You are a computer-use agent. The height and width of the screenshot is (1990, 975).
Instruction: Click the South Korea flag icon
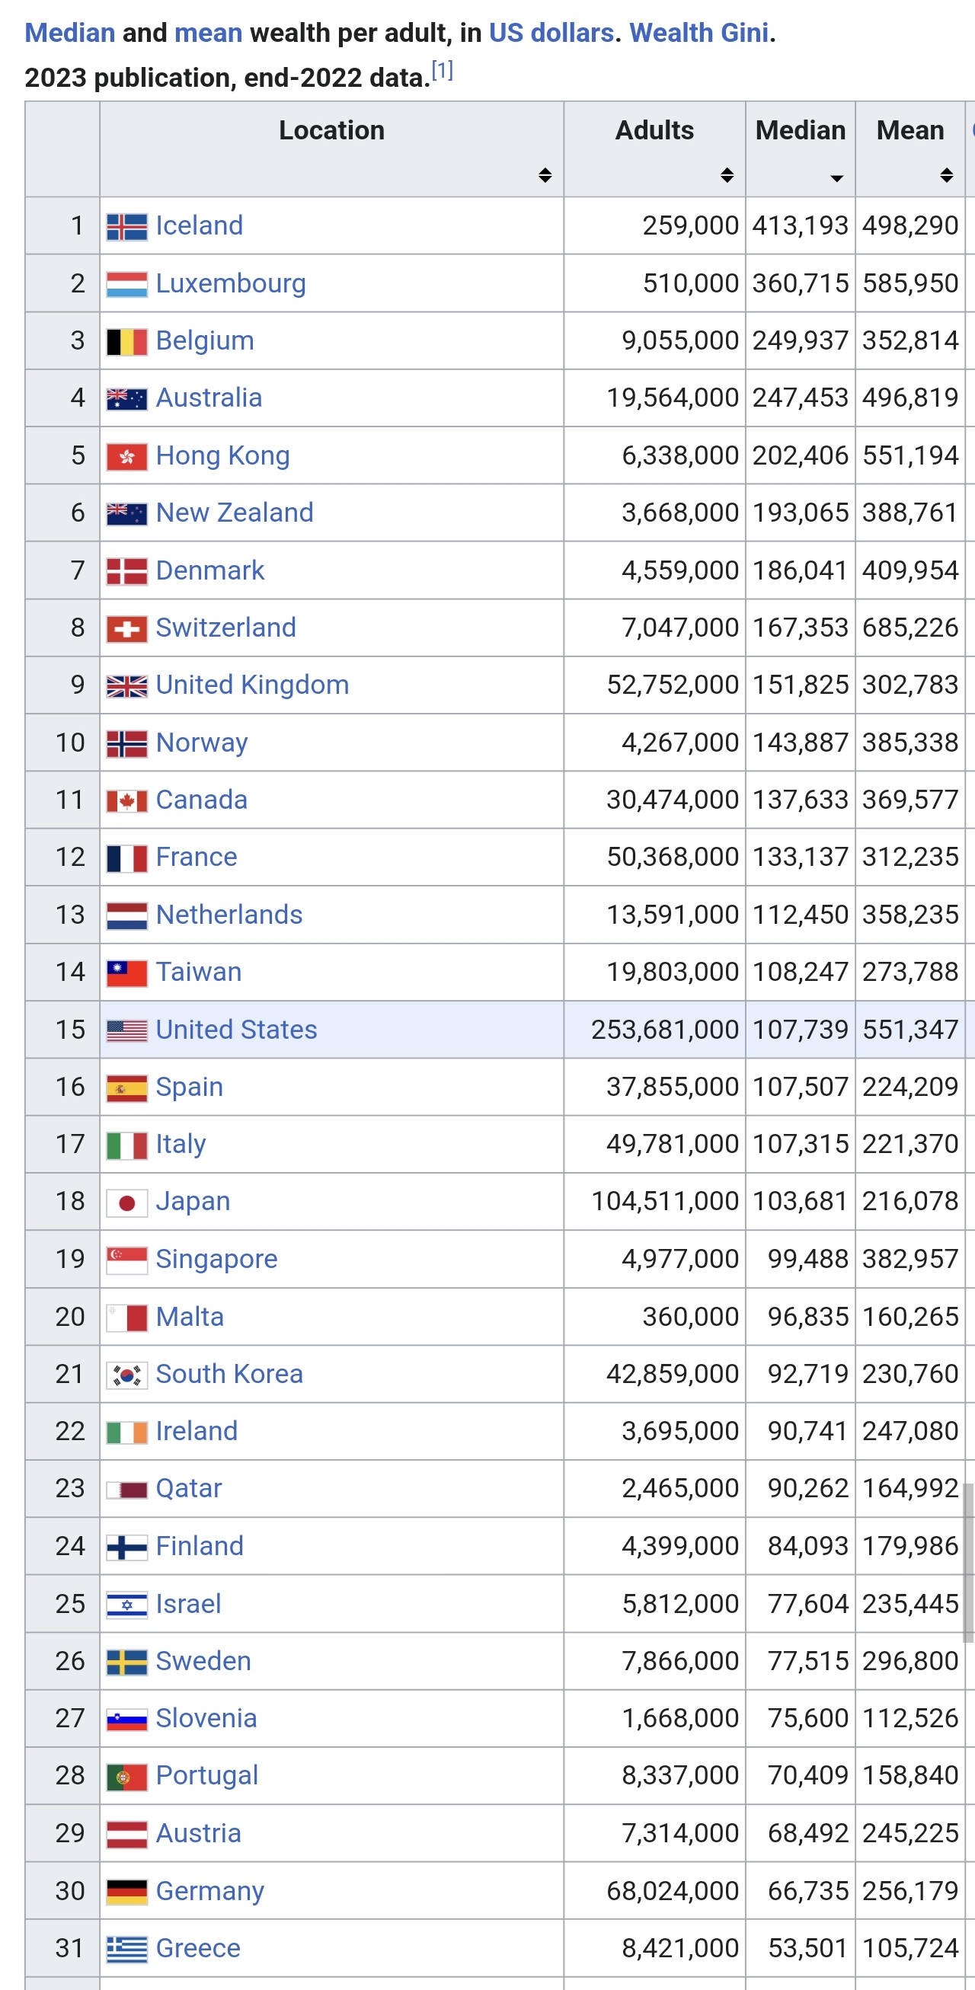[126, 1375]
